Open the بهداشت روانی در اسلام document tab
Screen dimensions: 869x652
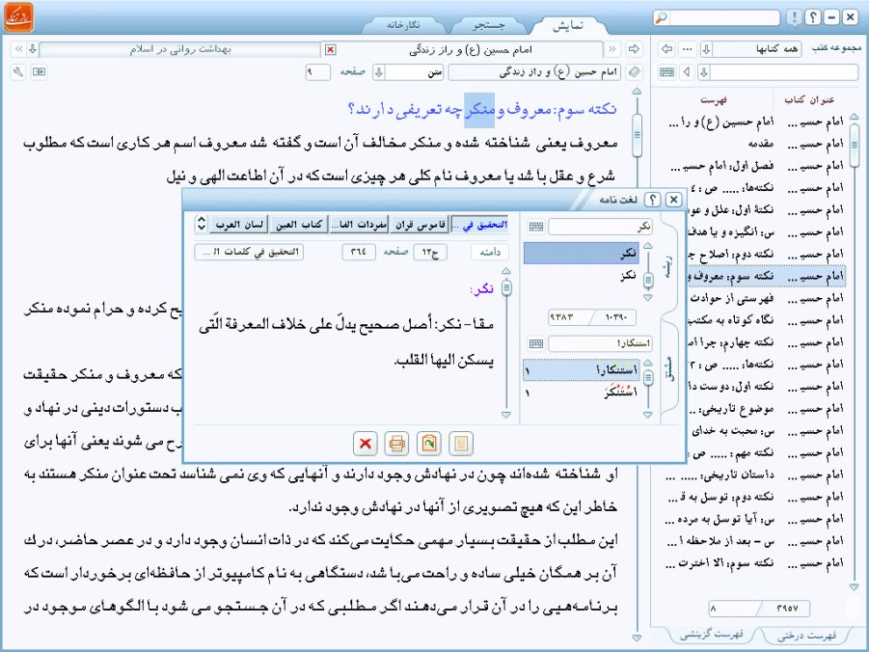(x=180, y=49)
